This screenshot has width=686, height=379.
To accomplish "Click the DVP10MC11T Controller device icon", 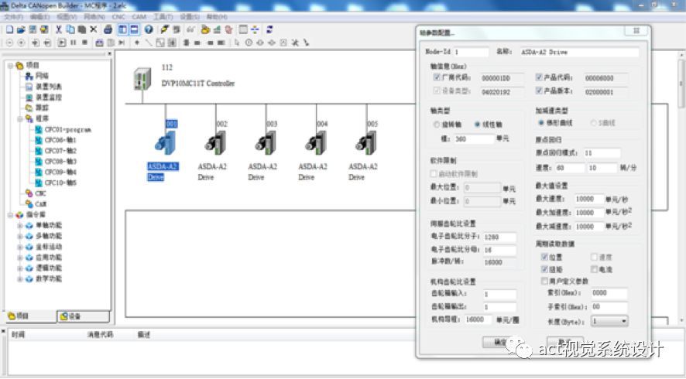I will pyautogui.click(x=142, y=79).
